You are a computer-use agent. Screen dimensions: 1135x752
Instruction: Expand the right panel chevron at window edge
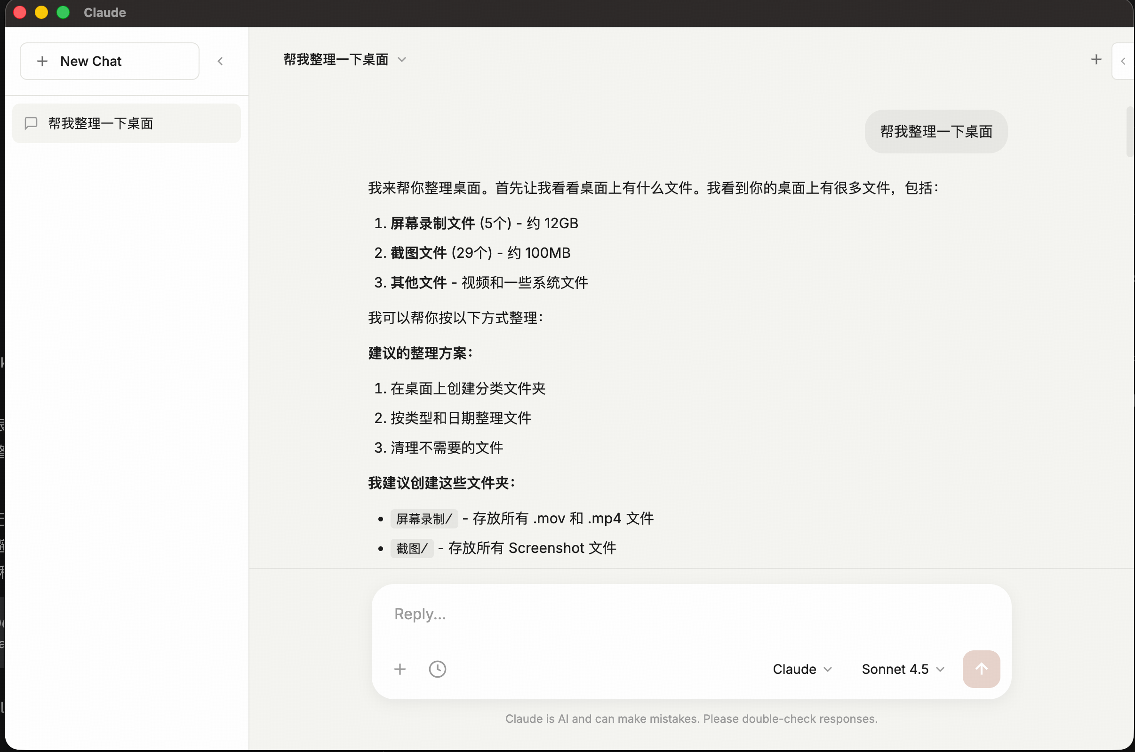pyautogui.click(x=1123, y=61)
